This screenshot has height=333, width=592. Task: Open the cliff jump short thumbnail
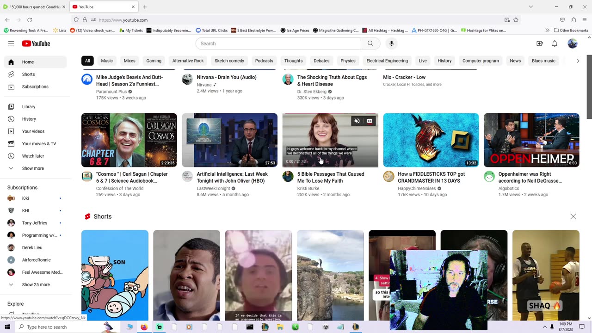pyautogui.click(x=330, y=275)
